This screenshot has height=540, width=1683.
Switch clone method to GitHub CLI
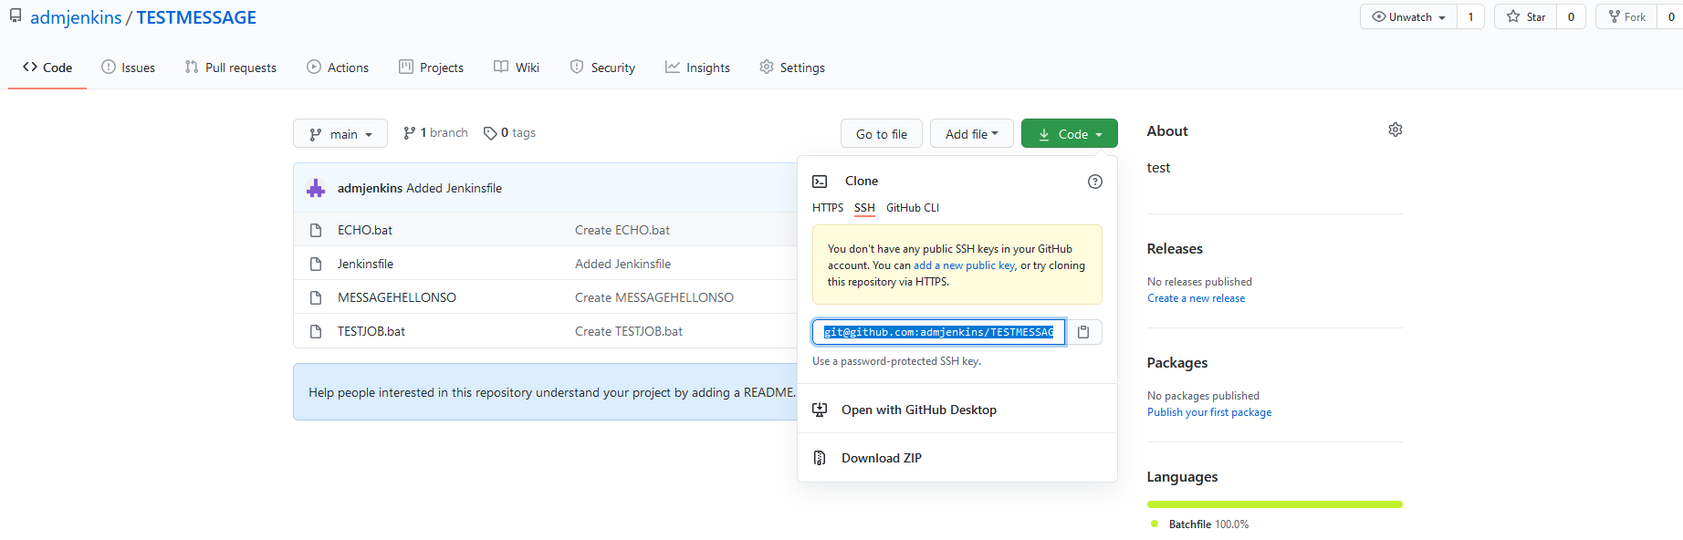pyautogui.click(x=913, y=208)
